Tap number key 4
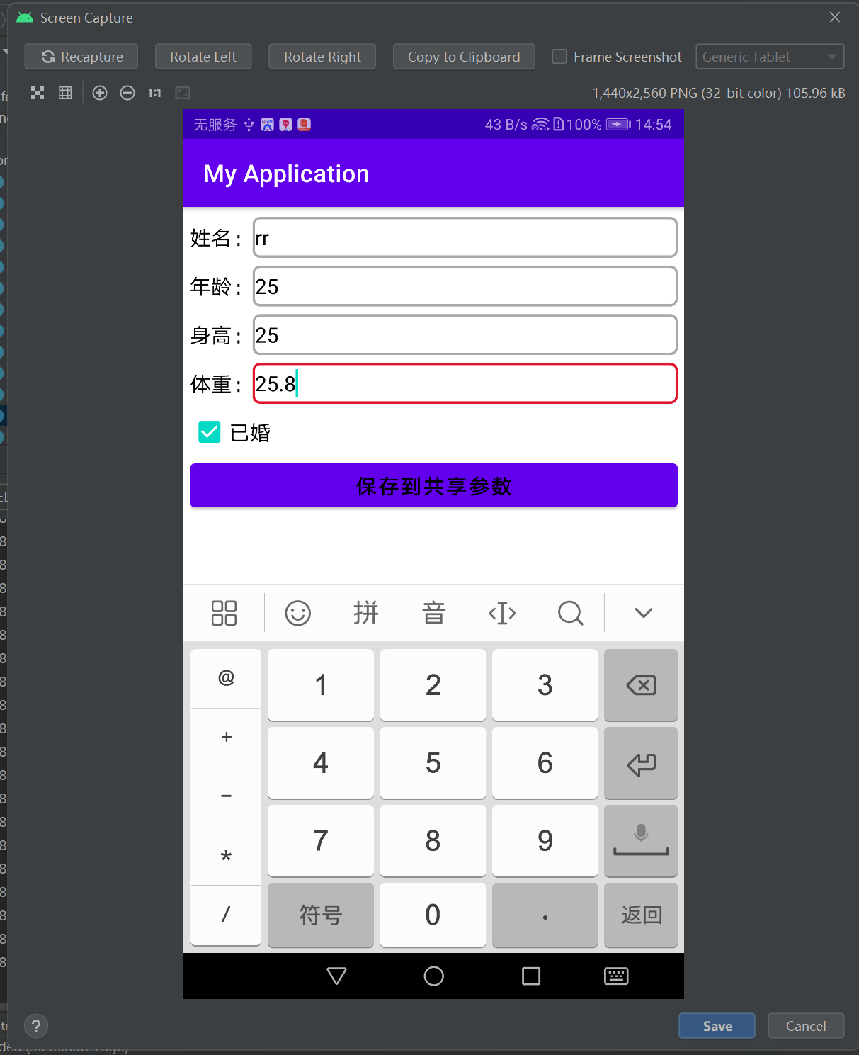The height and width of the screenshot is (1055, 859). coord(321,763)
